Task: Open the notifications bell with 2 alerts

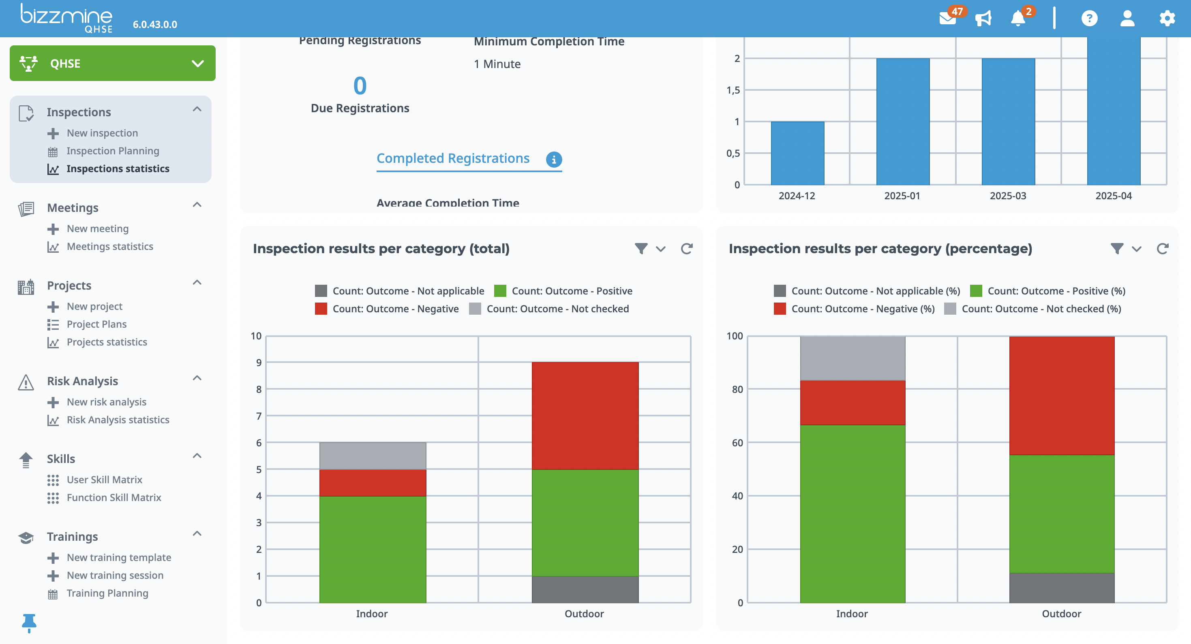Action: pyautogui.click(x=1017, y=19)
